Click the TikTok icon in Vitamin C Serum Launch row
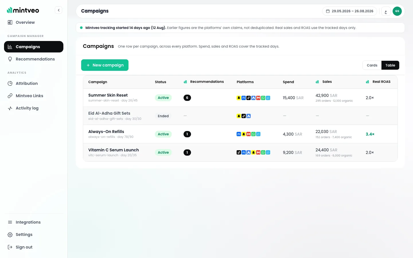 pyautogui.click(x=239, y=153)
